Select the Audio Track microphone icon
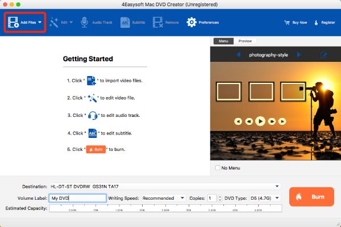Image resolution: width=341 pixels, height=227 pixels. coord(84,22)
